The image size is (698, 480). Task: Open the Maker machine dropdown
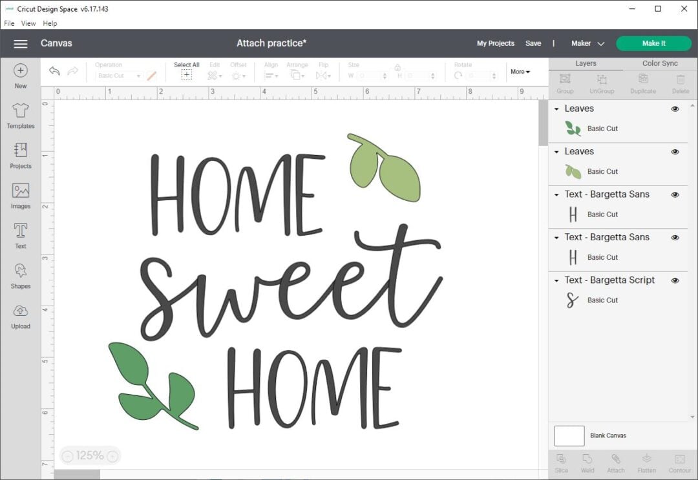[587, 43]
